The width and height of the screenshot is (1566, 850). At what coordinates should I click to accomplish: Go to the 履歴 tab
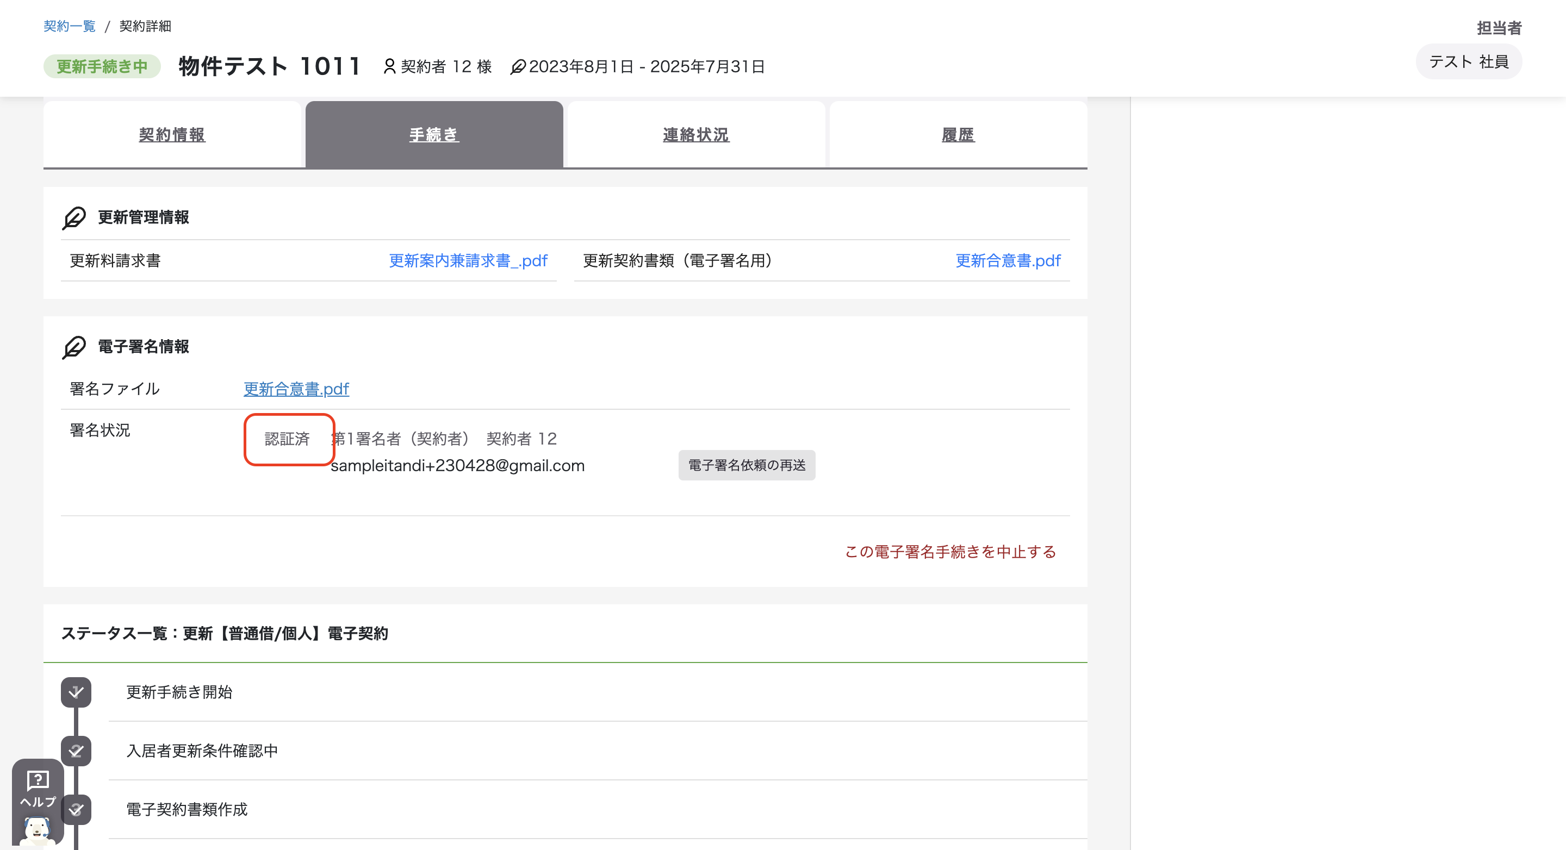(958, 134)
